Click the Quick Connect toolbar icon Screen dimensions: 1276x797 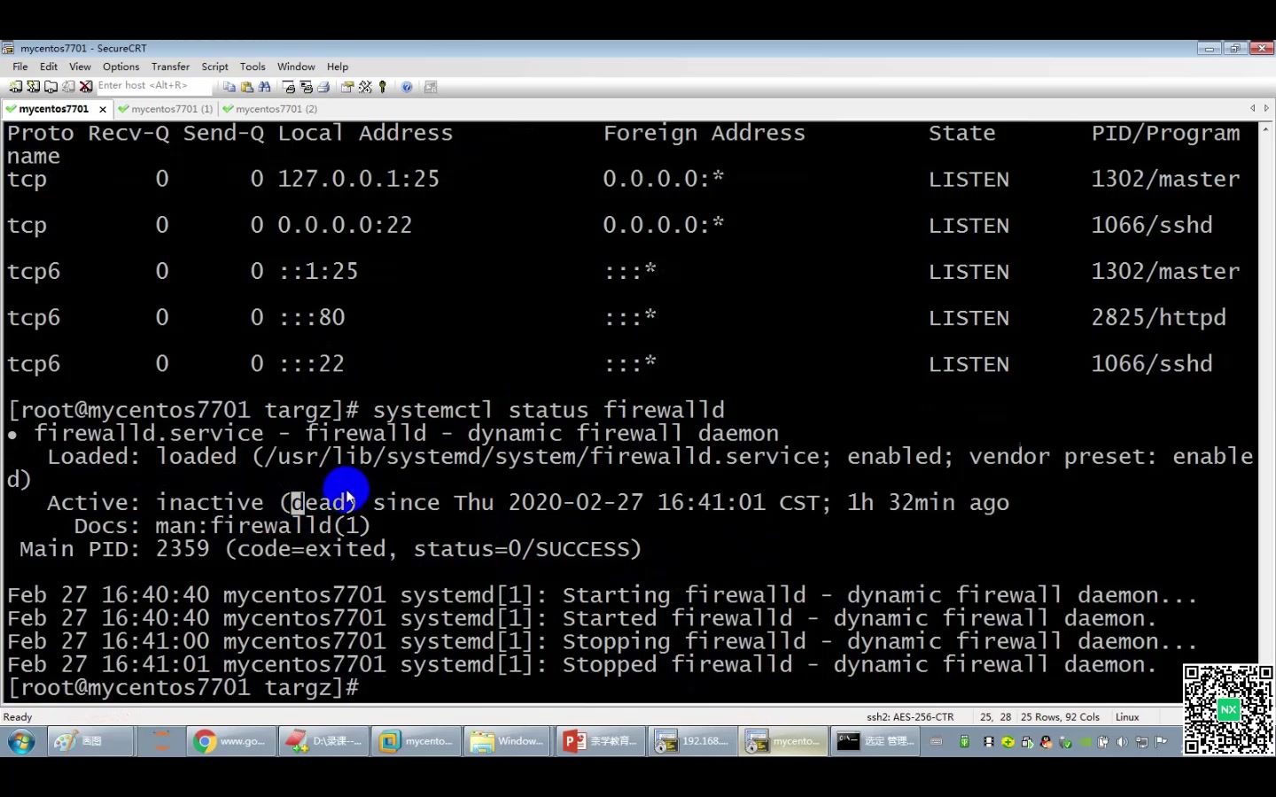pos(34,87)
